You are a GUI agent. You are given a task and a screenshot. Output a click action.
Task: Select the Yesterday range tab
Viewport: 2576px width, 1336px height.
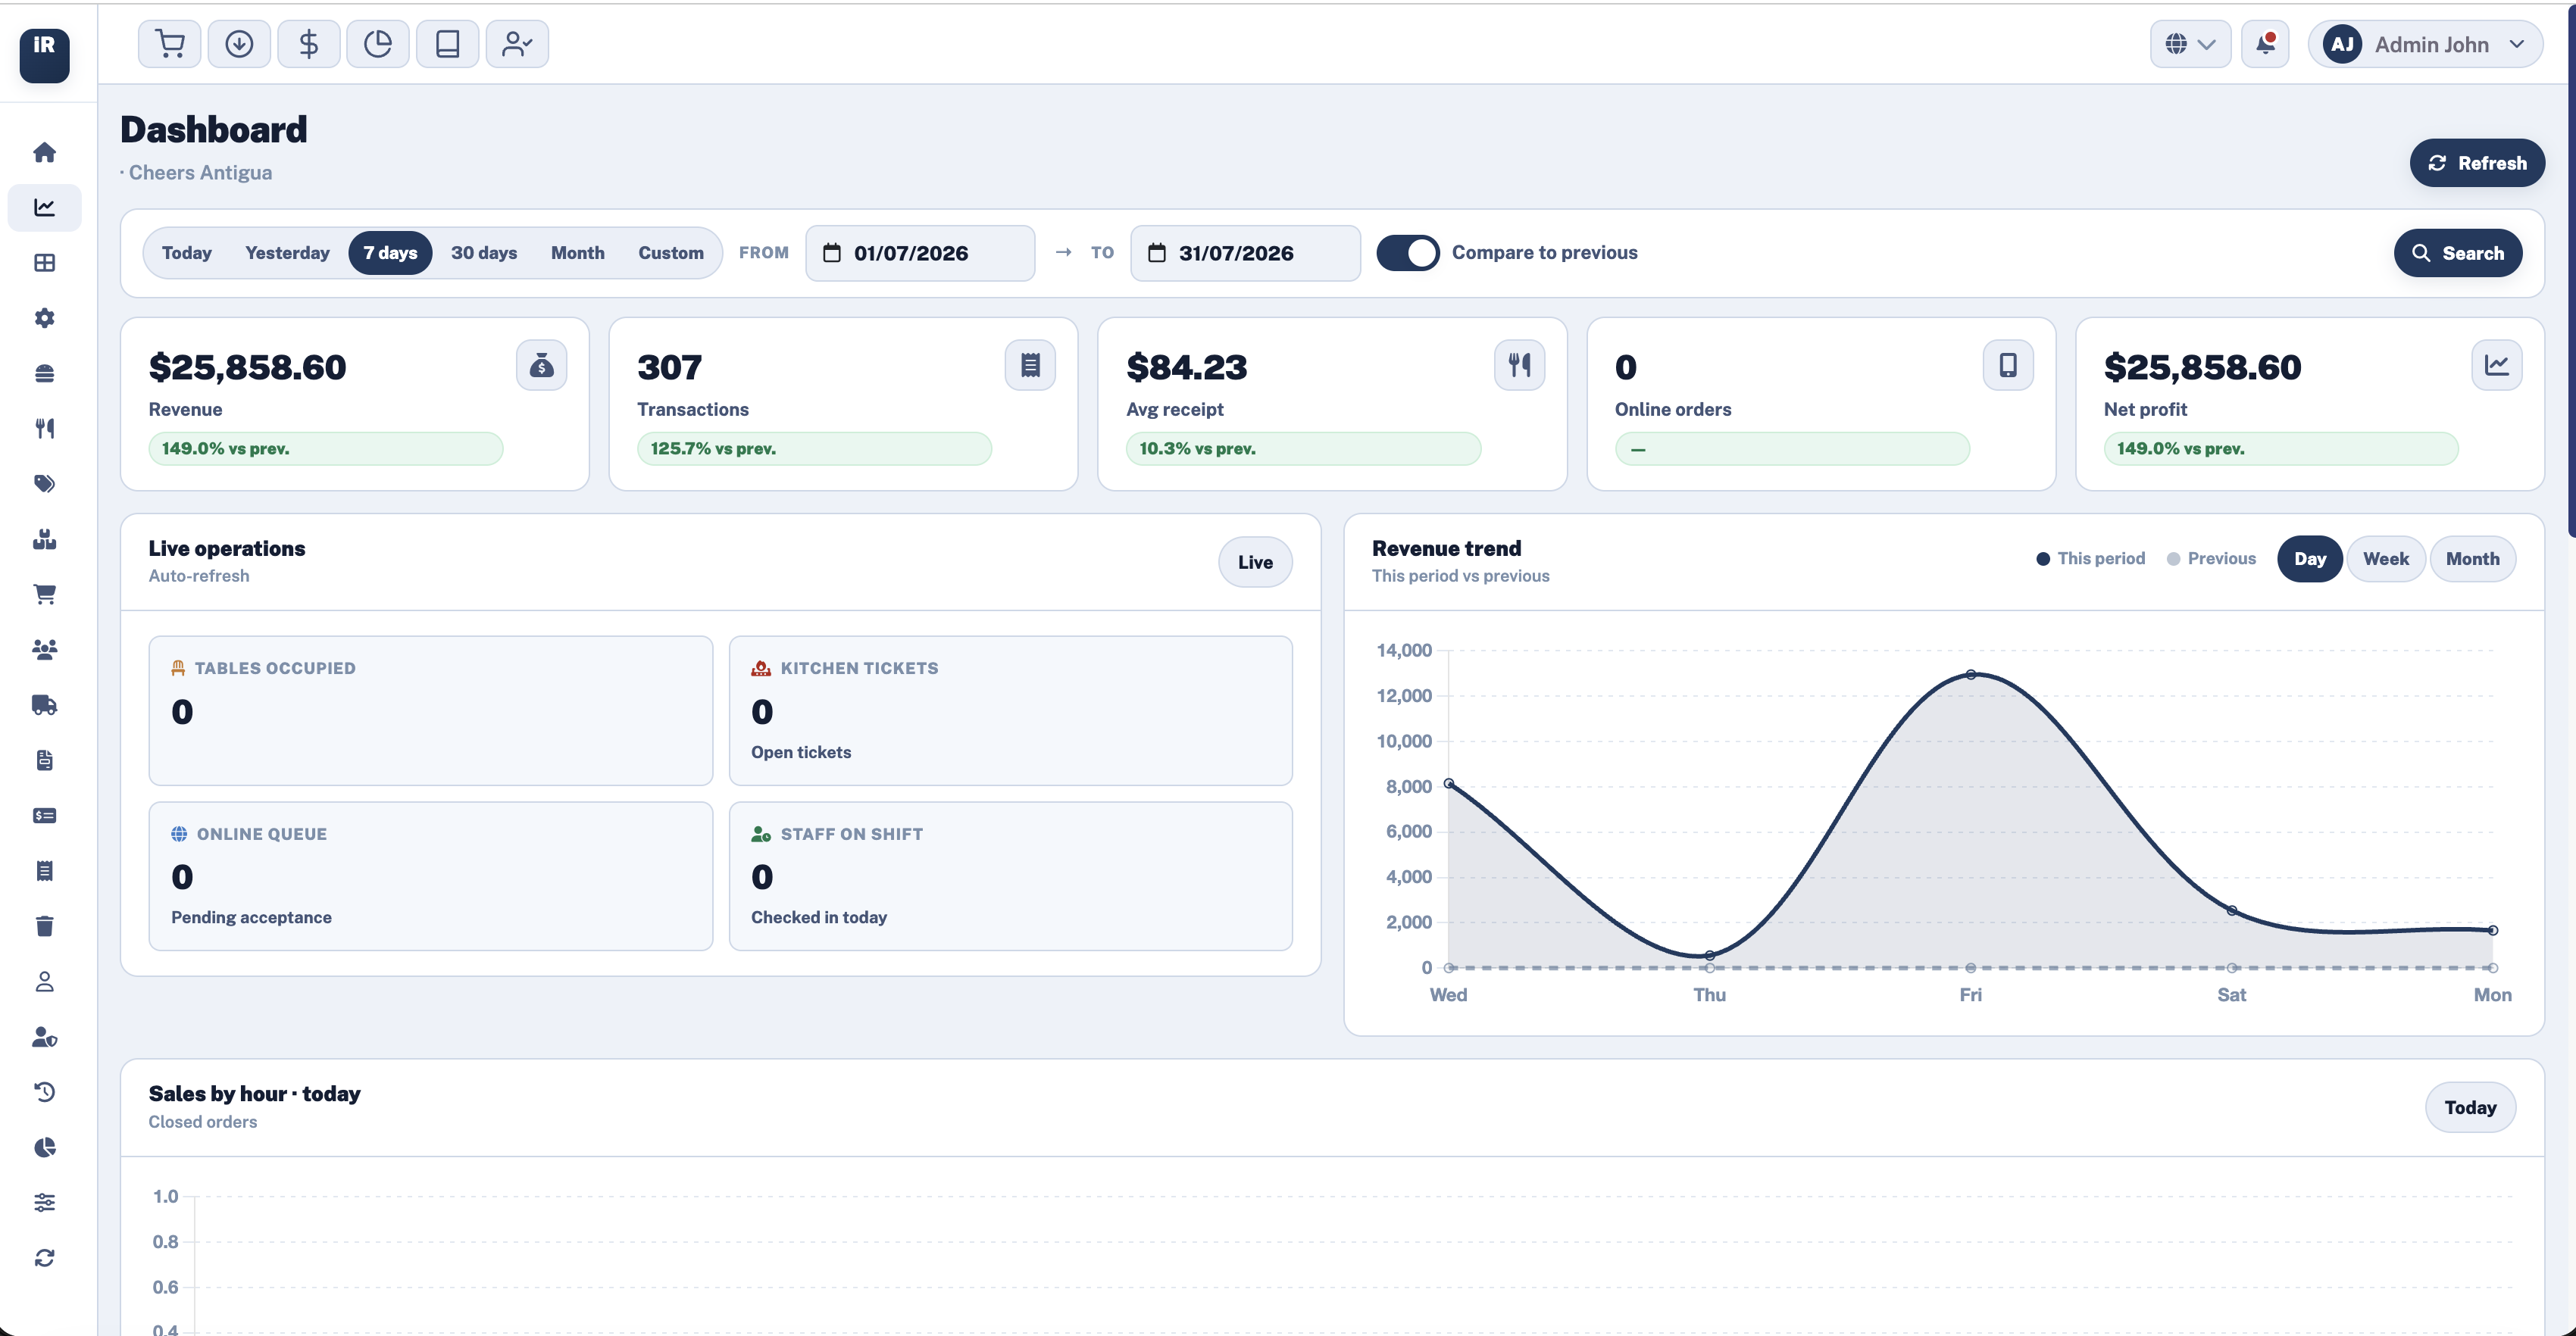pyautogui.click(x=287, y=253)
